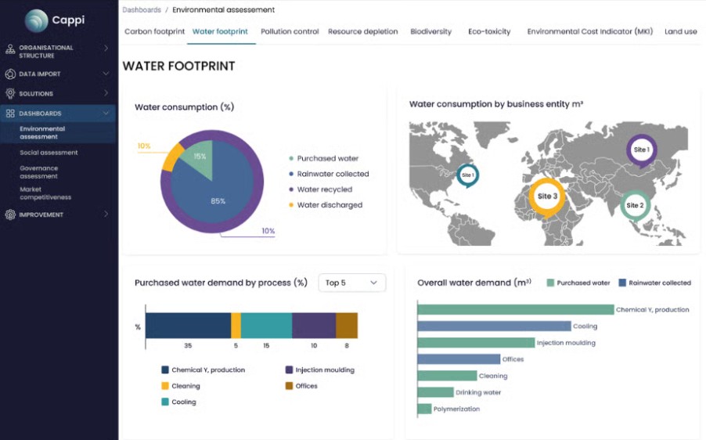
Task: Open the Top 5 dropdown
Action: [x=351, y=283]
